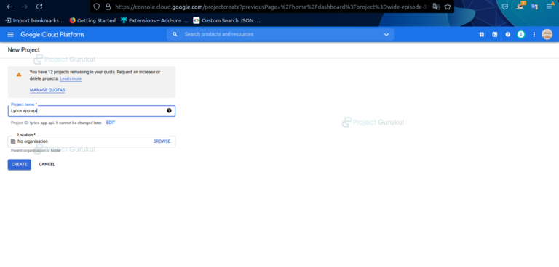Image resolution: width=559 pixels, height=267 pixels.
Task: Go back in the browser
Action: pos(9,7)
